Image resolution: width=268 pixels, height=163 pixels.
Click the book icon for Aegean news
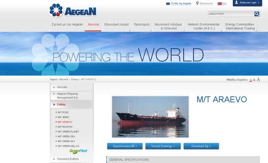[168, 3]
